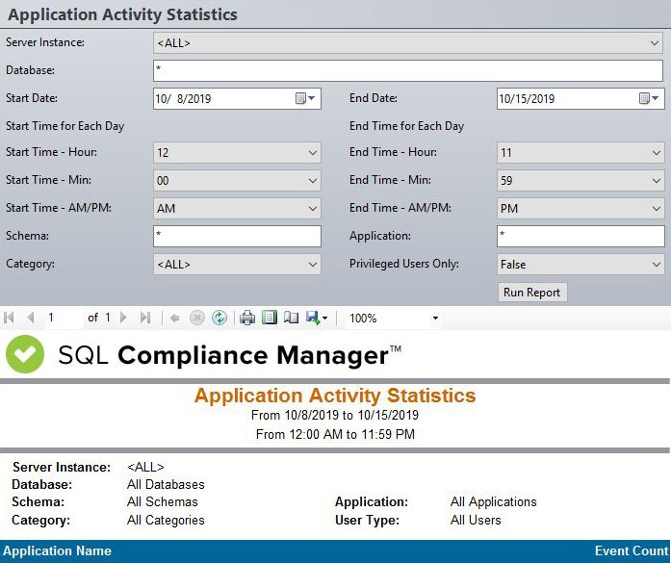Toggle print layout view icon
This screenshot has width=671, height=563.
270,318
